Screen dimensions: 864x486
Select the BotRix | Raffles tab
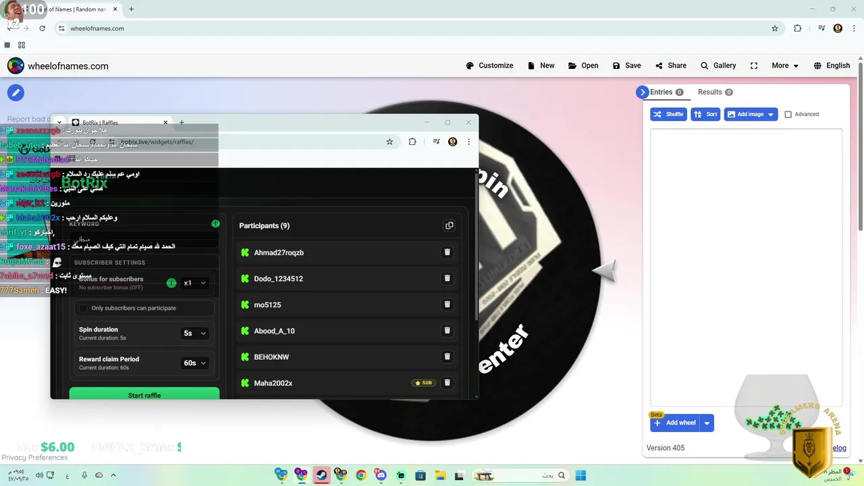click(x=121, y=123)
